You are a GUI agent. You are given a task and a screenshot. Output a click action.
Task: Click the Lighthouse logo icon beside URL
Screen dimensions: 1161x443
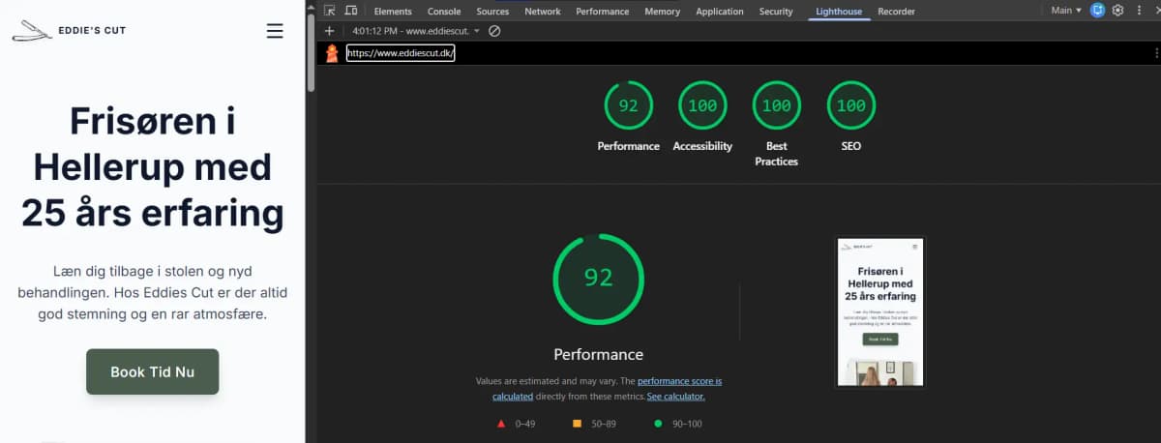click(x=332, y=53)
